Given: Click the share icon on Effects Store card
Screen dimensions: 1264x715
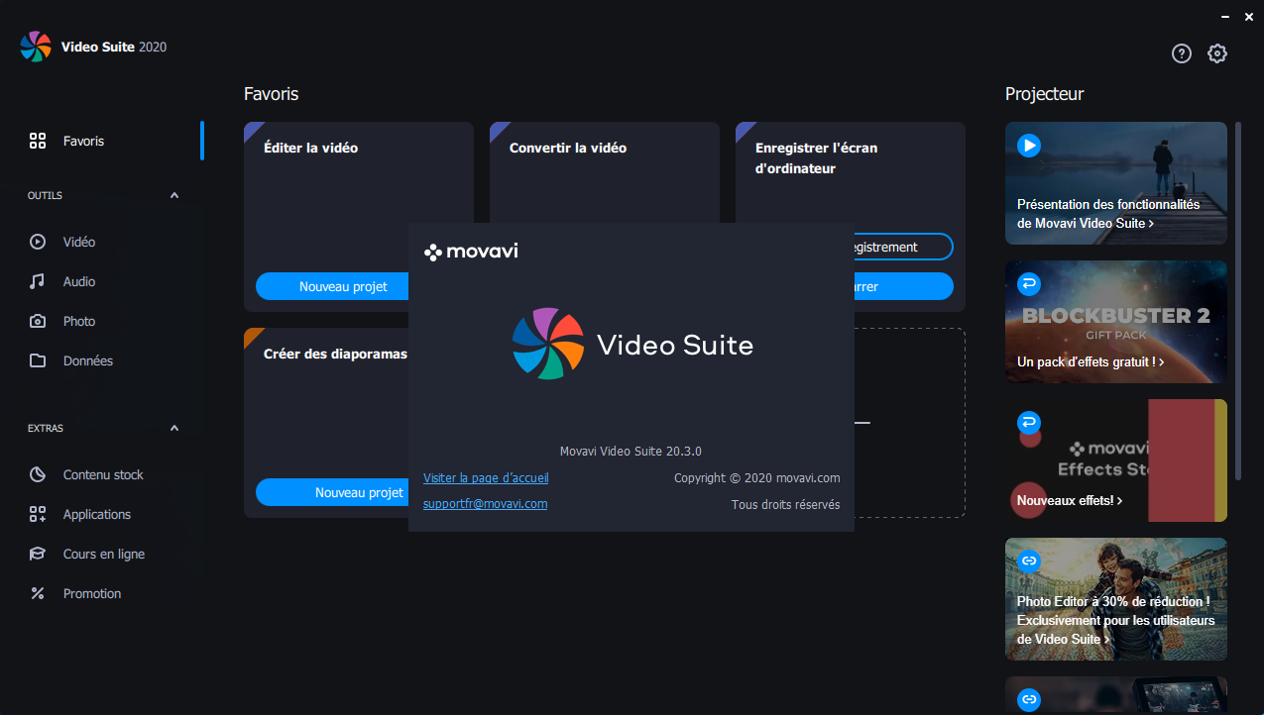Looking at the screenshot, I should (x=1029, y=423).
